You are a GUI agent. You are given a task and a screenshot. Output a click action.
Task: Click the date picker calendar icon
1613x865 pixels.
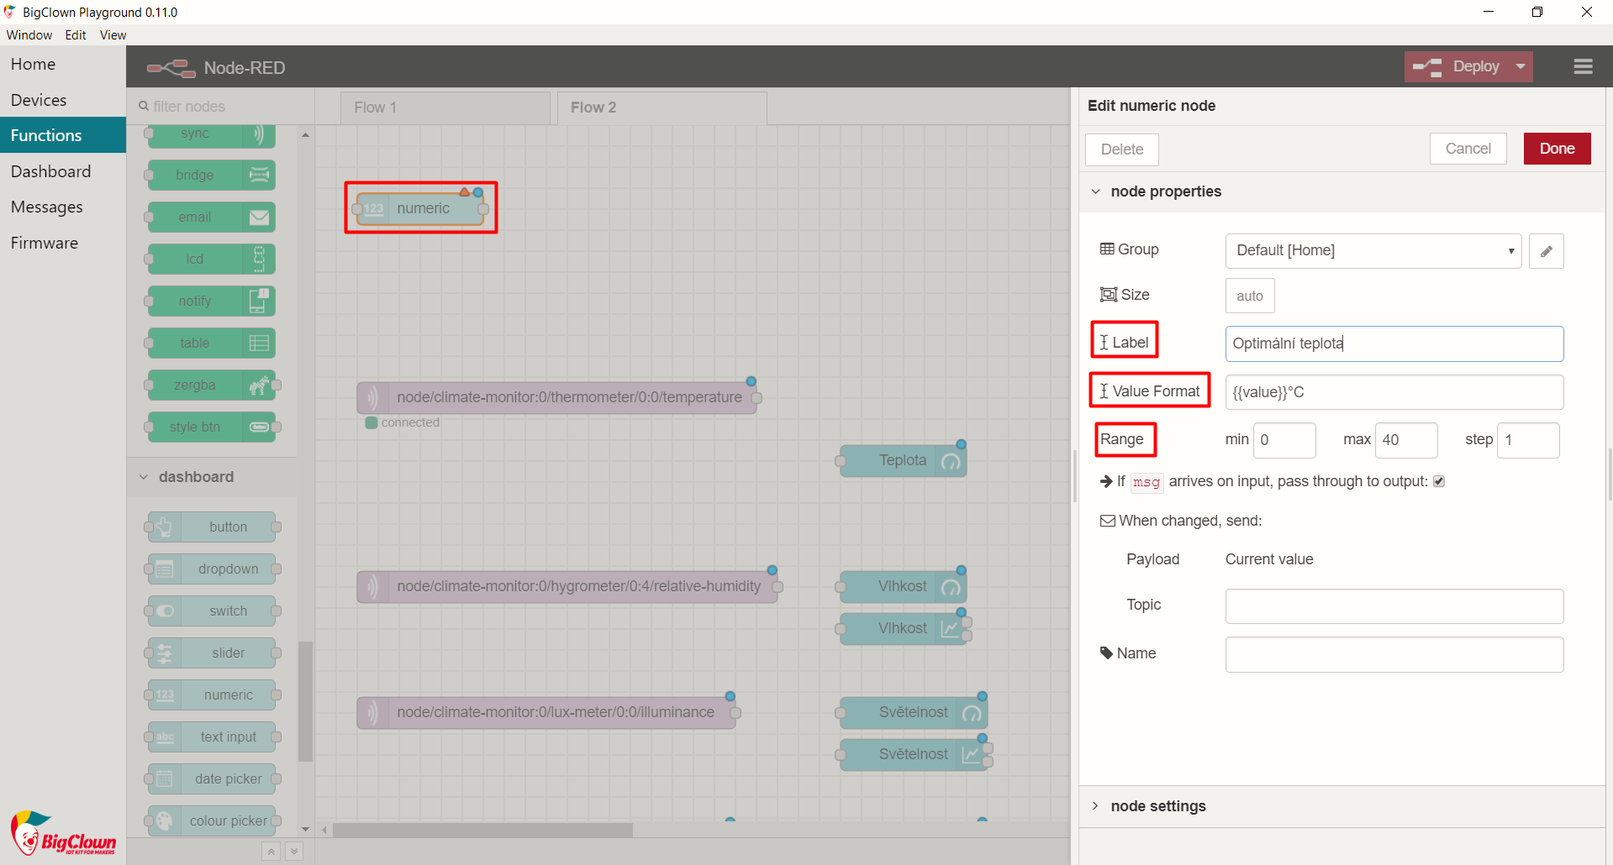coord(165,778)
